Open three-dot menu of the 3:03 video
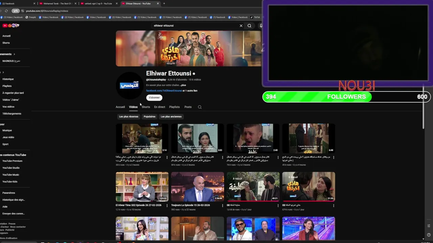This screenshot has height=243, width=433. [x=223, y=157]
